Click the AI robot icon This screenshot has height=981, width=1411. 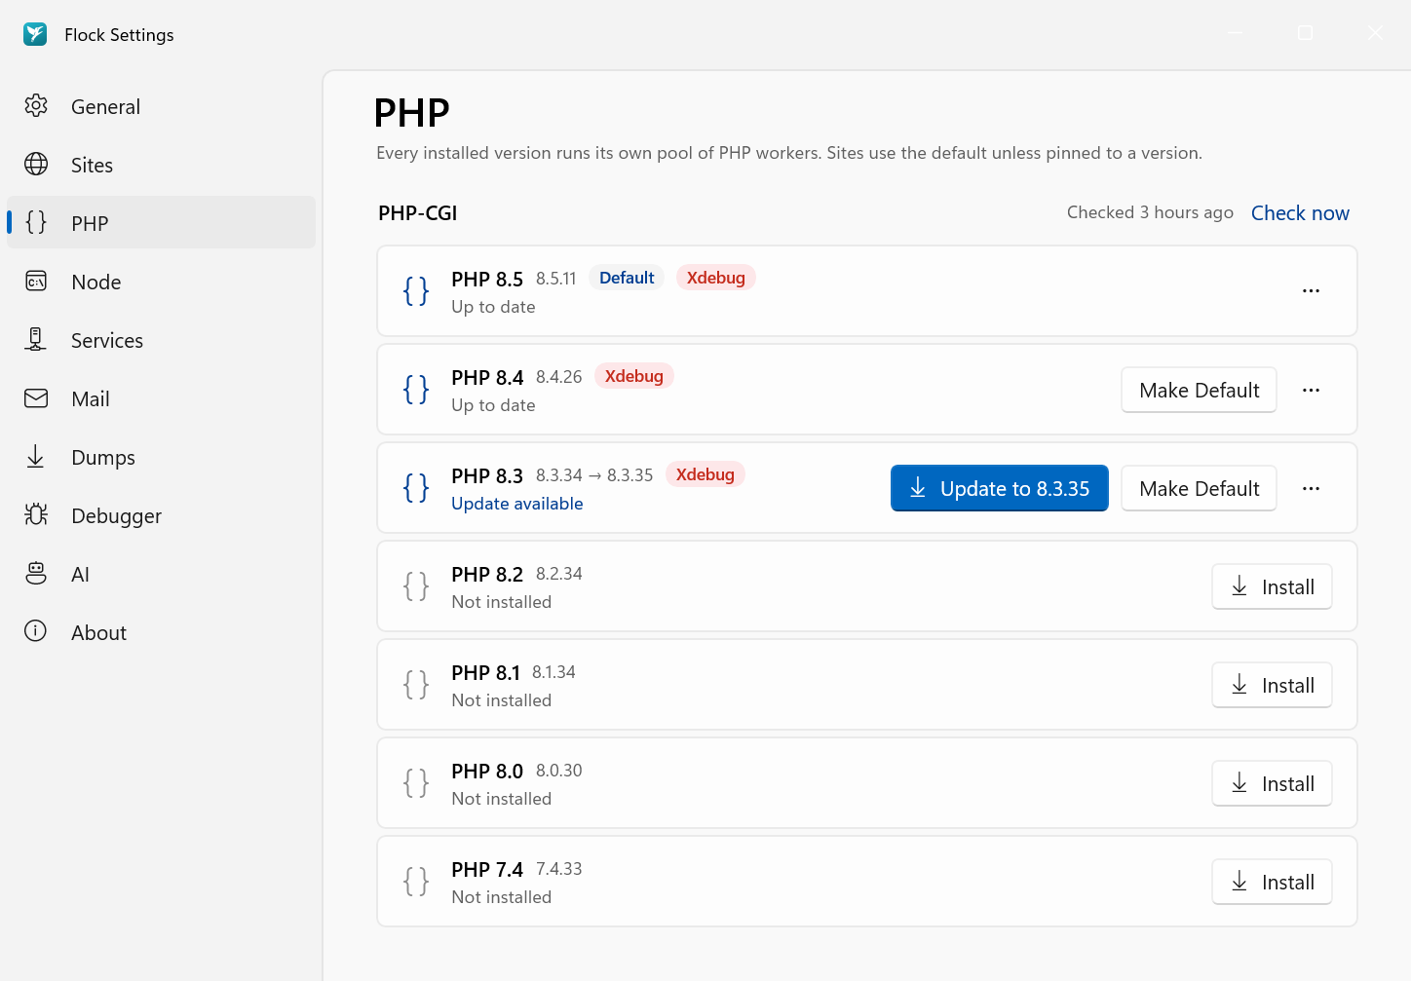36,574
